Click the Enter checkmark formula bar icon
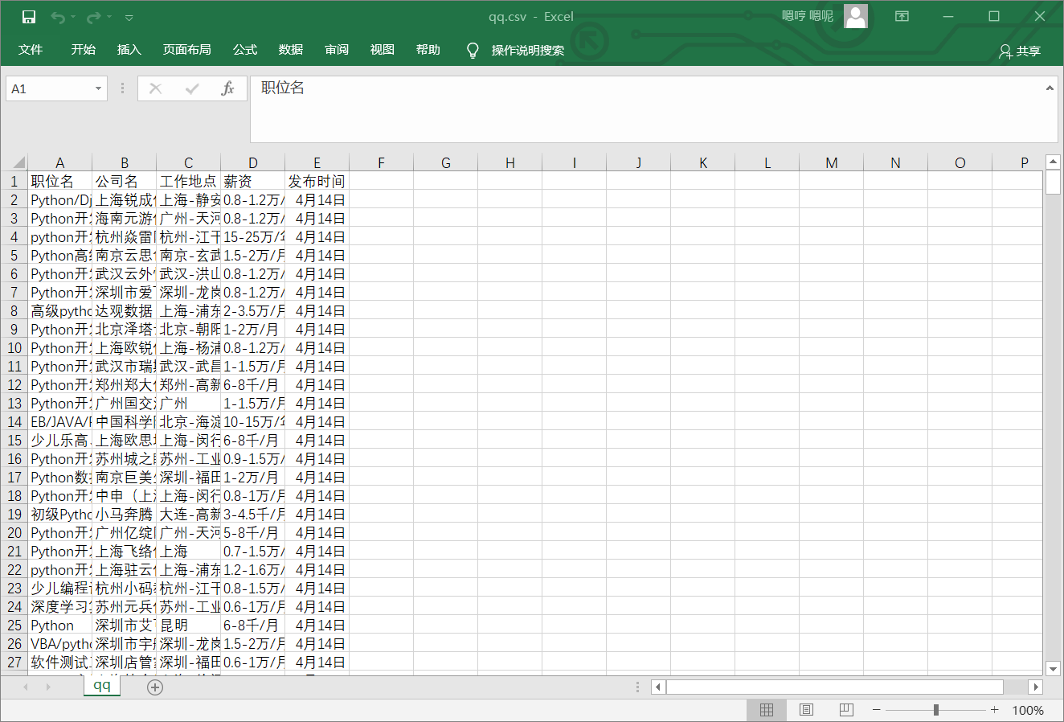This screenshot has height=722, width=1064. (x=192, y=88)
